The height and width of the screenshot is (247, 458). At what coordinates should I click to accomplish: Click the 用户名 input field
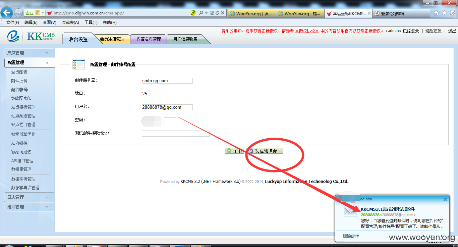point(167,107)
